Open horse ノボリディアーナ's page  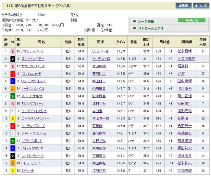[33, 51]
